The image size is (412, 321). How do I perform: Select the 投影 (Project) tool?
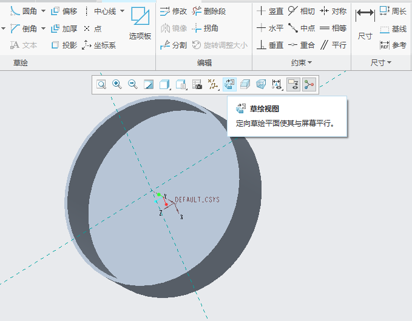click(x=64, y=45)
